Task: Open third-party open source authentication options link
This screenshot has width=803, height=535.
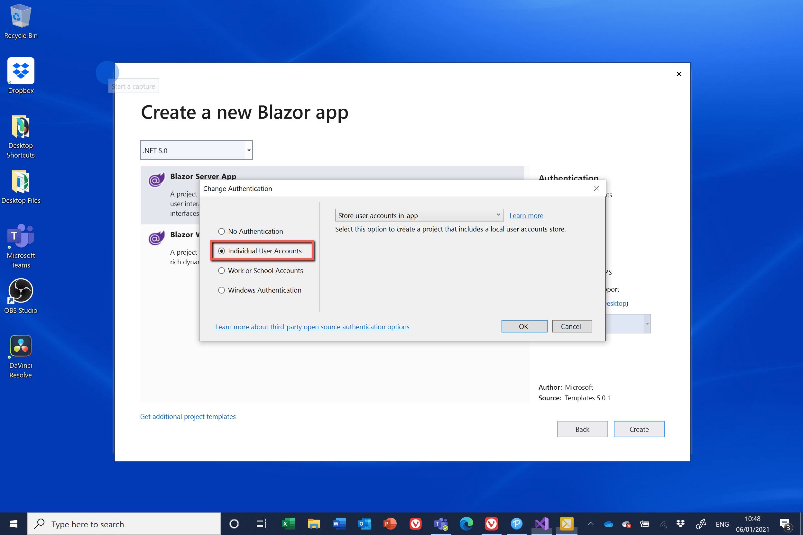Action: 312,327
